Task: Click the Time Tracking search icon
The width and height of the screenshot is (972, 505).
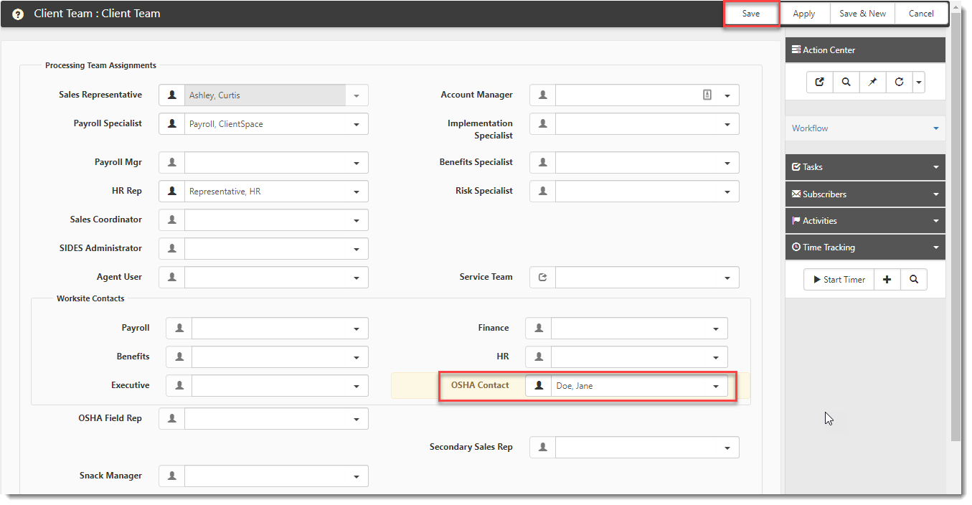Action: 914,280
